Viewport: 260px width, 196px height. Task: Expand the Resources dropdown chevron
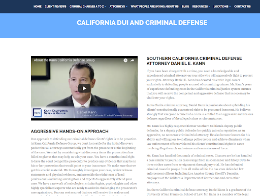(209, 7)
